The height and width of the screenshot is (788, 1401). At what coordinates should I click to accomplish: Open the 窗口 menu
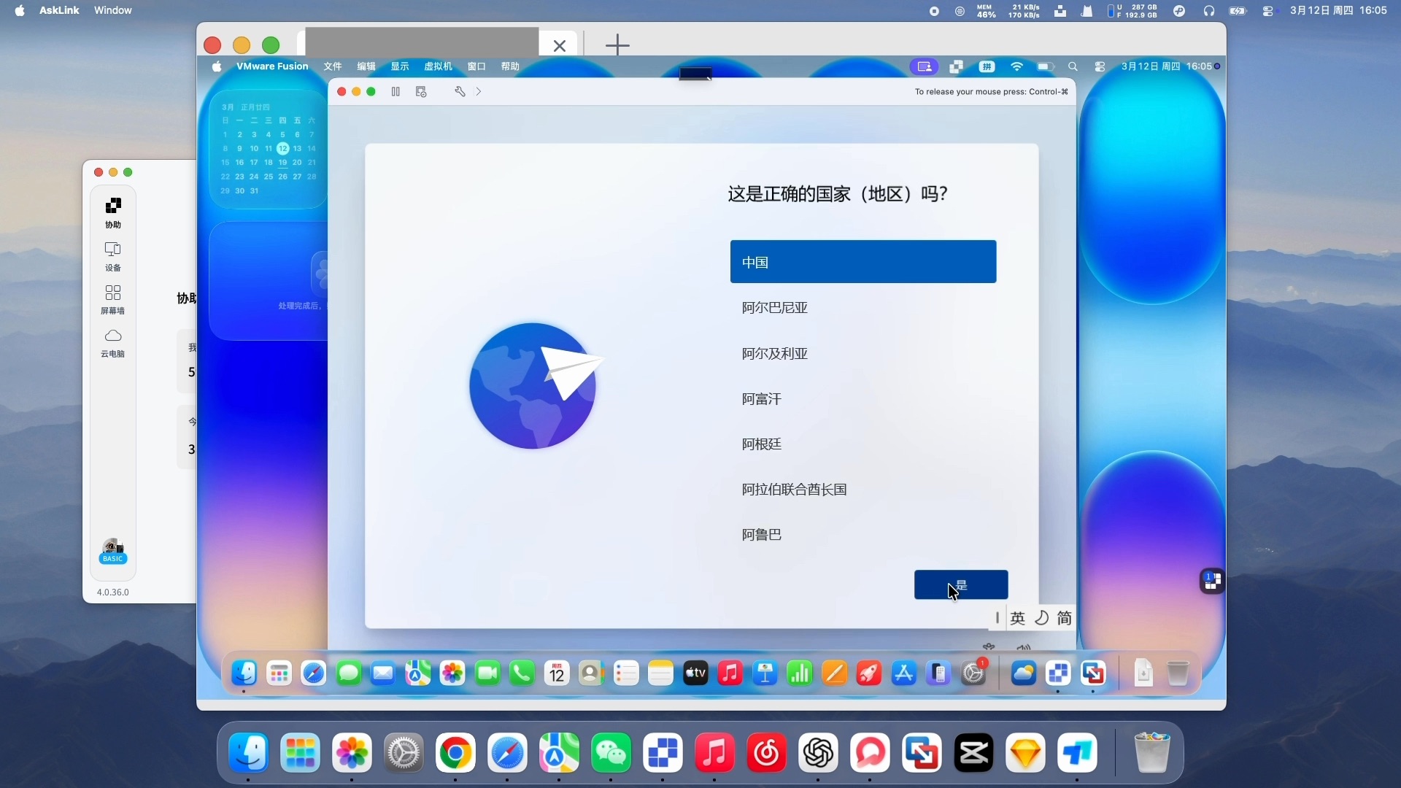point(476,66)
